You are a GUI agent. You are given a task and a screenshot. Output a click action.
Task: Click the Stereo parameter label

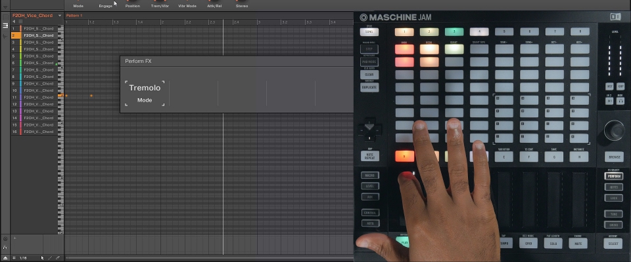[242, 6]
